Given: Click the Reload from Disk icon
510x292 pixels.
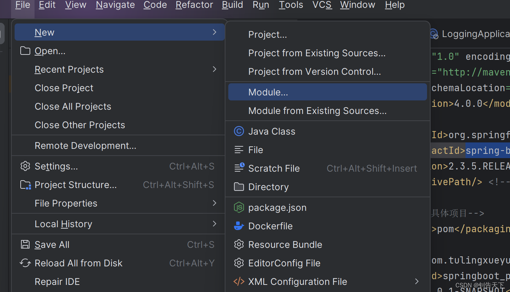Looking at the screenshot, I should point(25,263).
